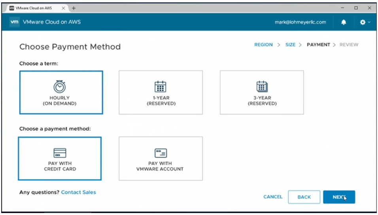Choose Pay with Credit Card label
This screenshot has height=215, width=378.
click(60, 166)
